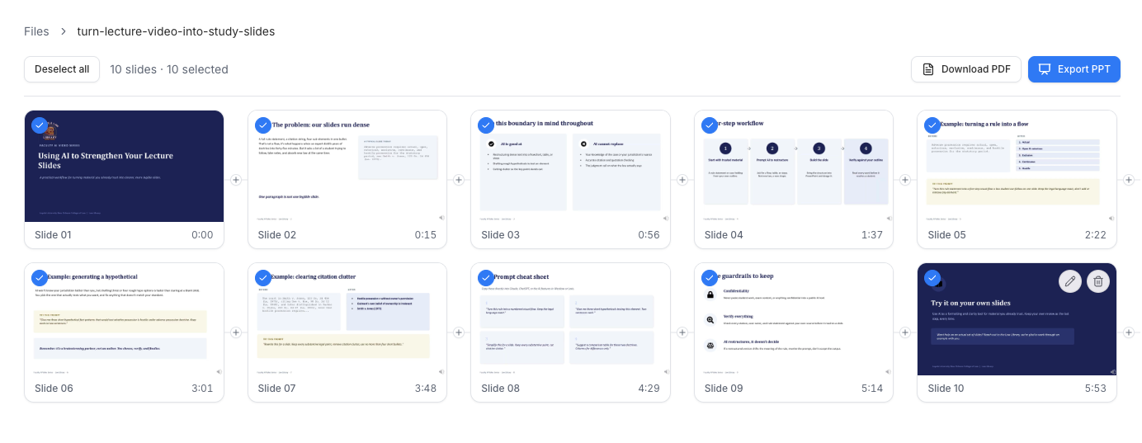1142x443 pixels.
Task: Export the deck with Export PPT
Action: tap(1074, 69)
